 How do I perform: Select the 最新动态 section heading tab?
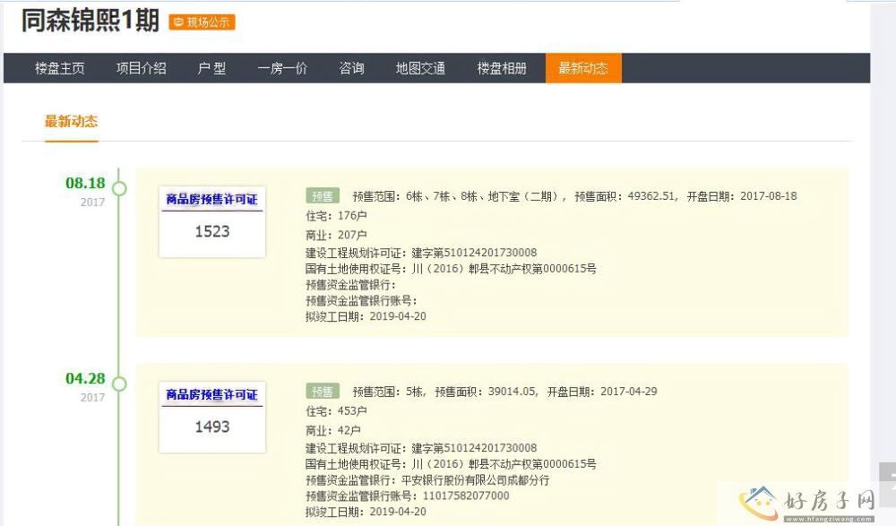72,122
